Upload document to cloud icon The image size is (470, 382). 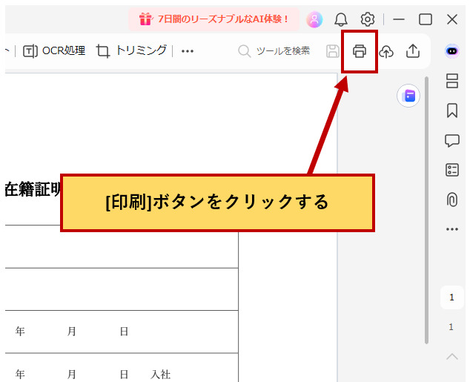(x=386, y=51)
